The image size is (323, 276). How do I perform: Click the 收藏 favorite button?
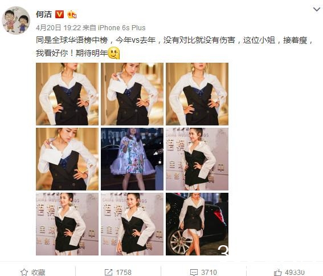click(32, 272)
